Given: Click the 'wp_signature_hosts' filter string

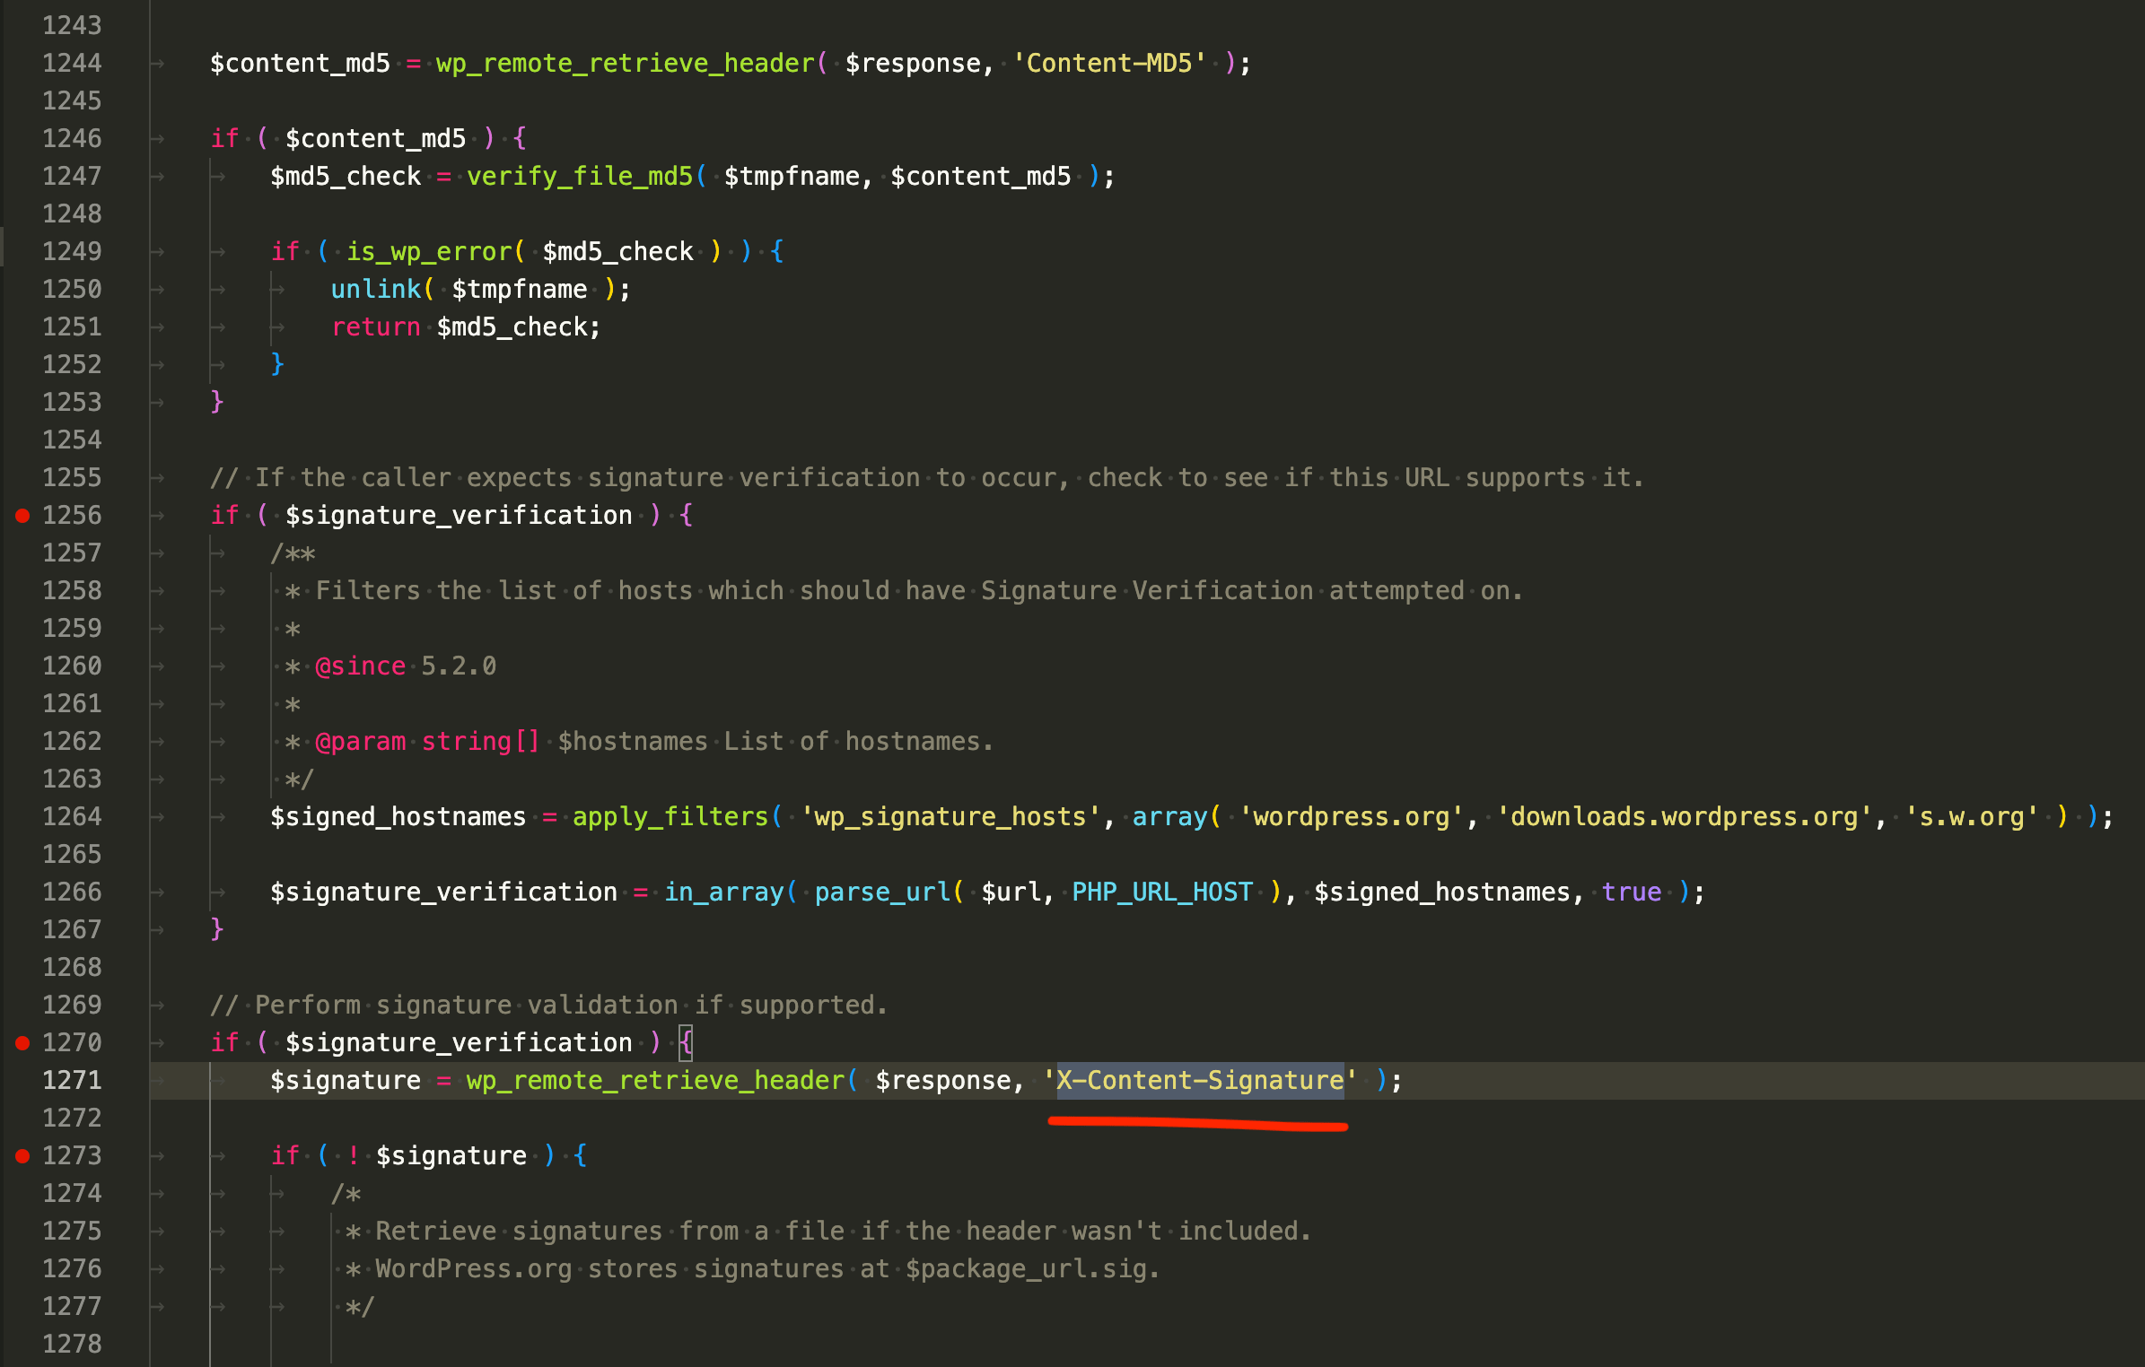Looking at the screenshot, I should [950, 816].
